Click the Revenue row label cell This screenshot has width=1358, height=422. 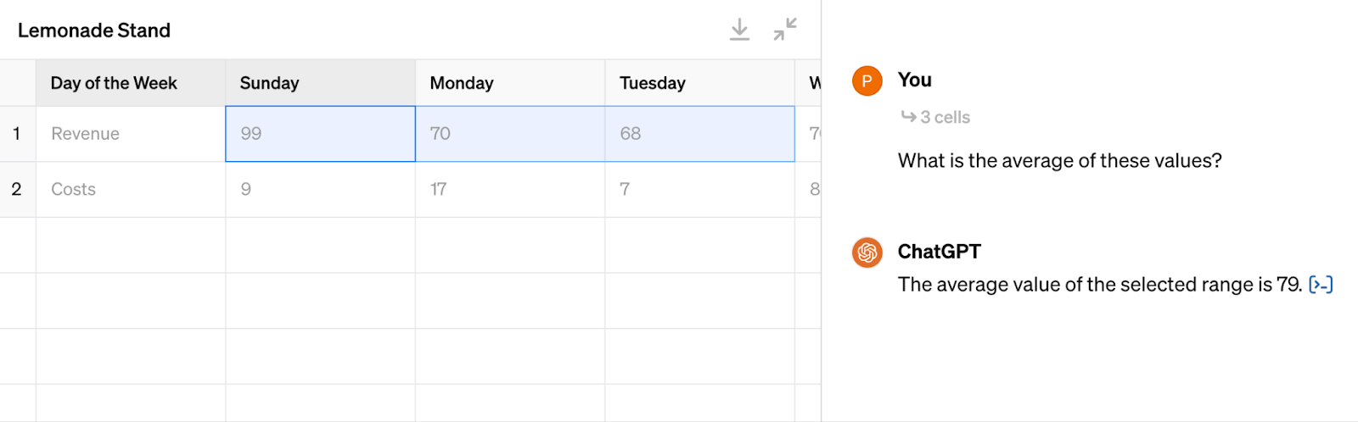pos(131,134)
